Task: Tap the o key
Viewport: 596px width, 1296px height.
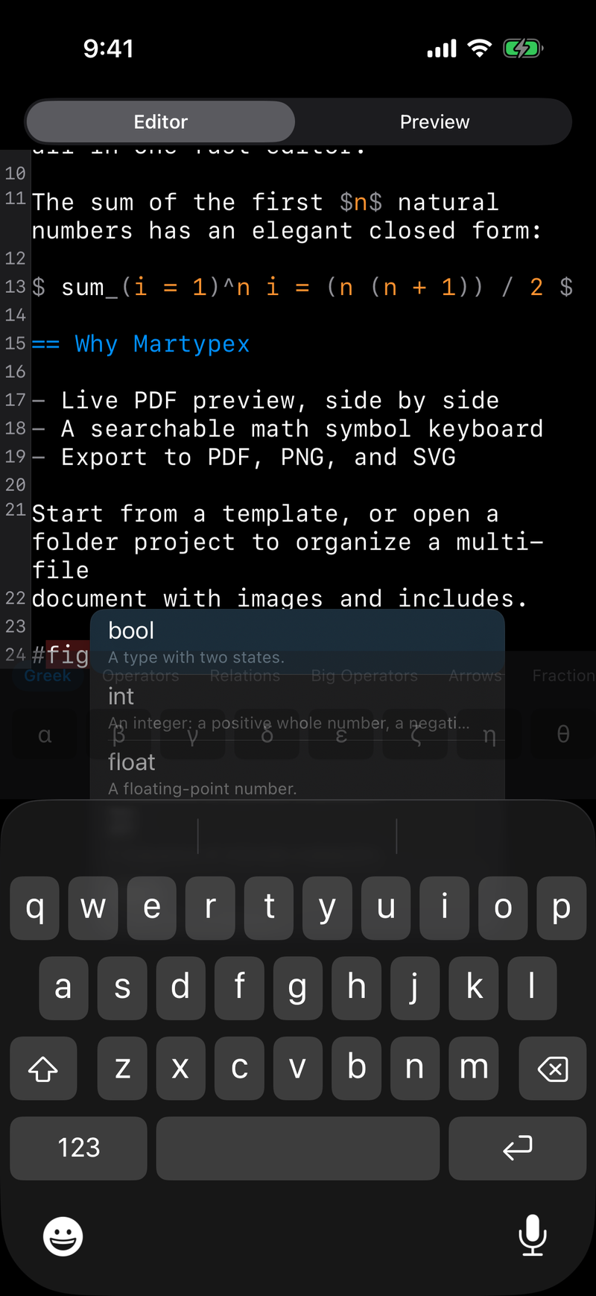Action: (503, 908)
